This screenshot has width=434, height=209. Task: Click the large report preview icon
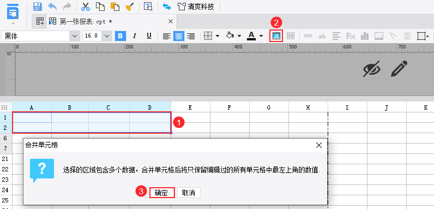coord(13,12)
